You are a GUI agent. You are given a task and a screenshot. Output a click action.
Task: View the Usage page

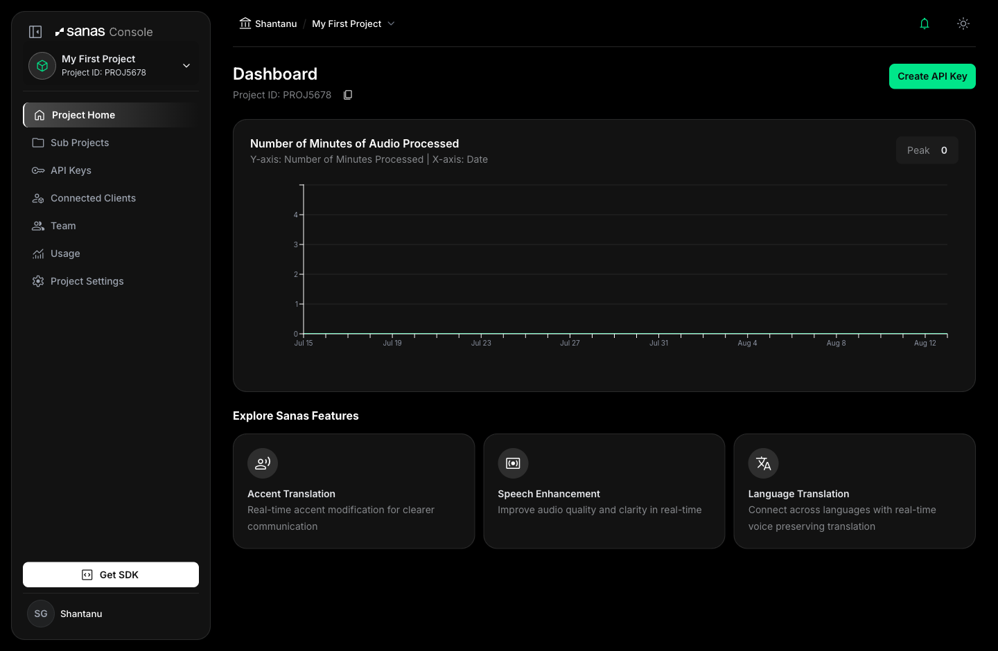click(x=111, y=253)
